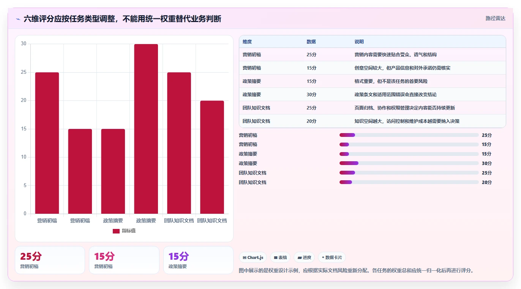Screen dimensions: 521x289
Task: Click the lightning icon before the title
Action: tap(18, 19)
